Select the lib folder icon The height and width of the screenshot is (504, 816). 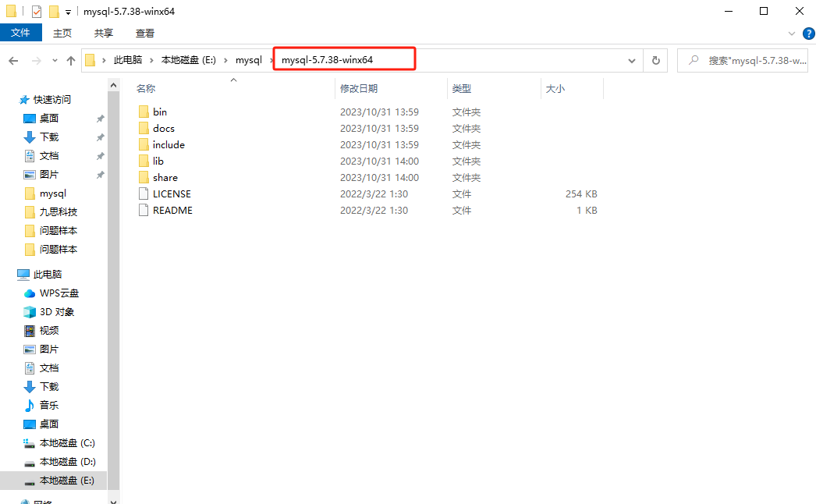144,161
